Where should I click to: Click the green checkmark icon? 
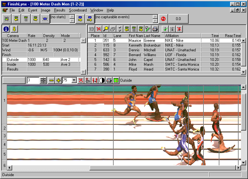point(165,29)
